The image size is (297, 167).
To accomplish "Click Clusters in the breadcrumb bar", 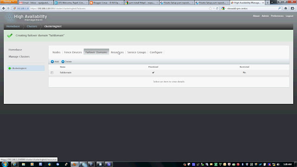I will point(32,26).
